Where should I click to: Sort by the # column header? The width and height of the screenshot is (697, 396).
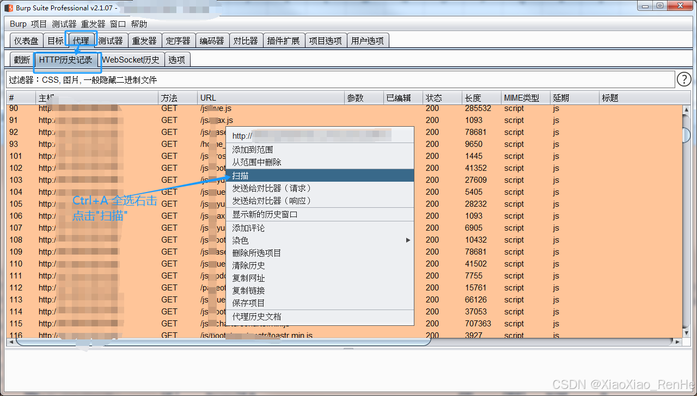(21, 98)
